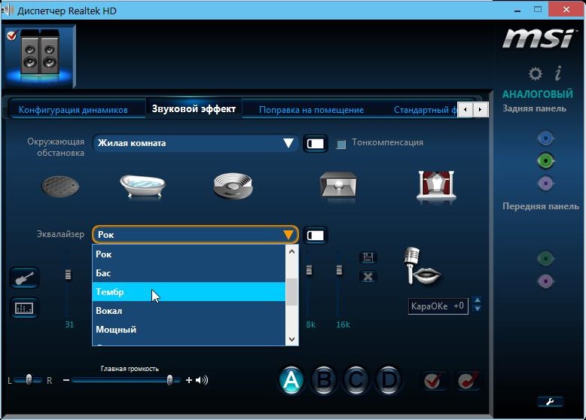Minimize the Диспетчер Realtek HD window
Screen dimensions: 586x420
(x=517, y=10)
